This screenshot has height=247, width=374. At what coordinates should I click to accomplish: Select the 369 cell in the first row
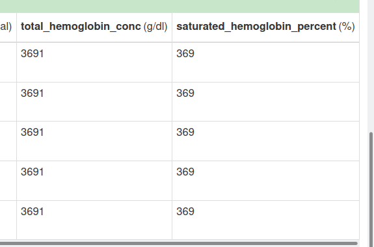point(265,62)
